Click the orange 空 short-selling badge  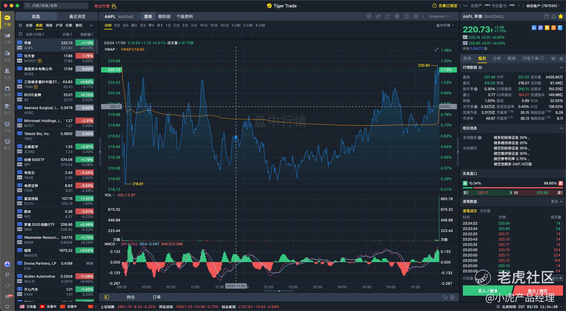click(x=554, y=28)
